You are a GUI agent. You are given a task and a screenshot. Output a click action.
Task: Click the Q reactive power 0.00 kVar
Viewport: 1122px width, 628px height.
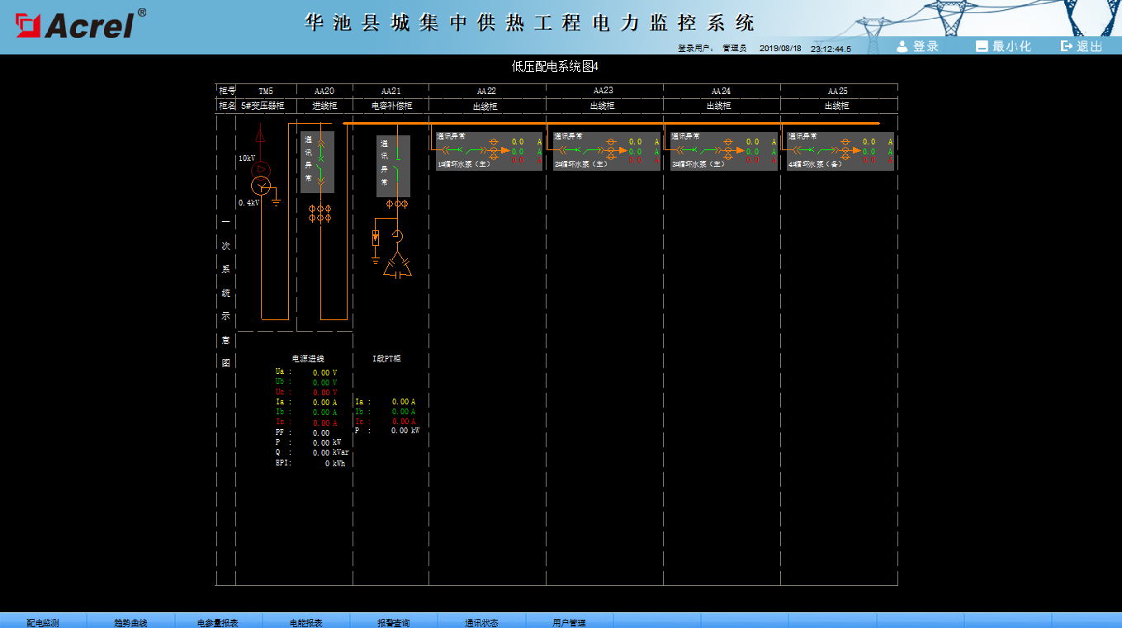[x=330, y=453]
